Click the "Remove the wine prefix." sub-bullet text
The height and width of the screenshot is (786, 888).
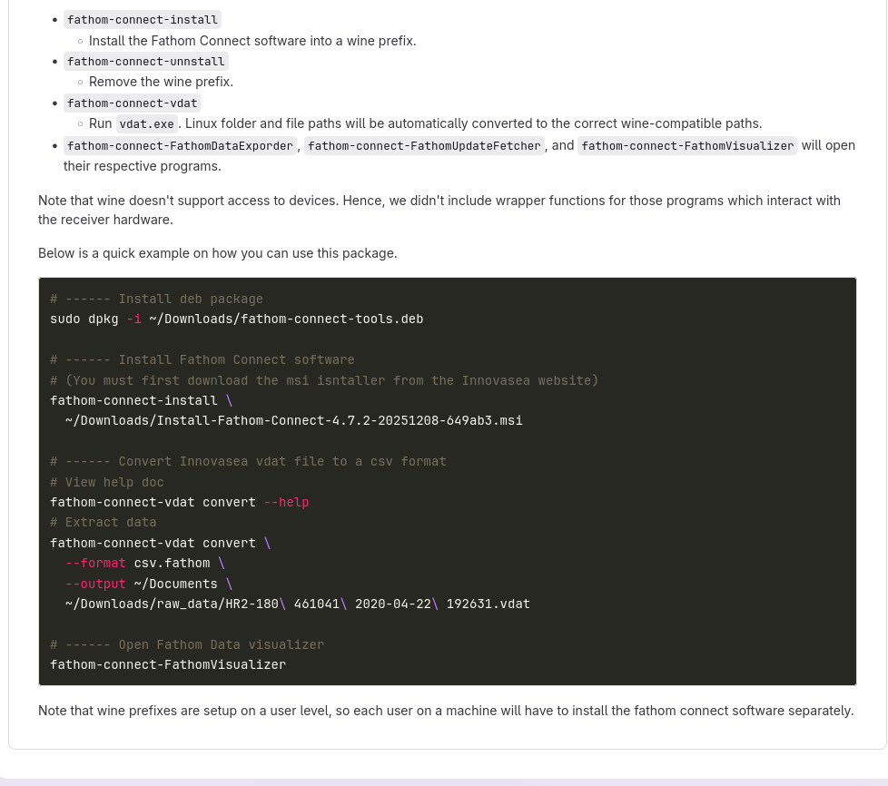(x=161, y=82)
